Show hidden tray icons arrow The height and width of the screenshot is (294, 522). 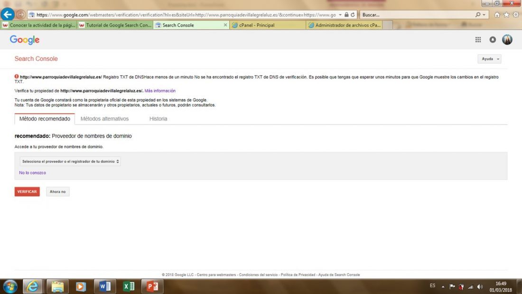tap(443, 287)
